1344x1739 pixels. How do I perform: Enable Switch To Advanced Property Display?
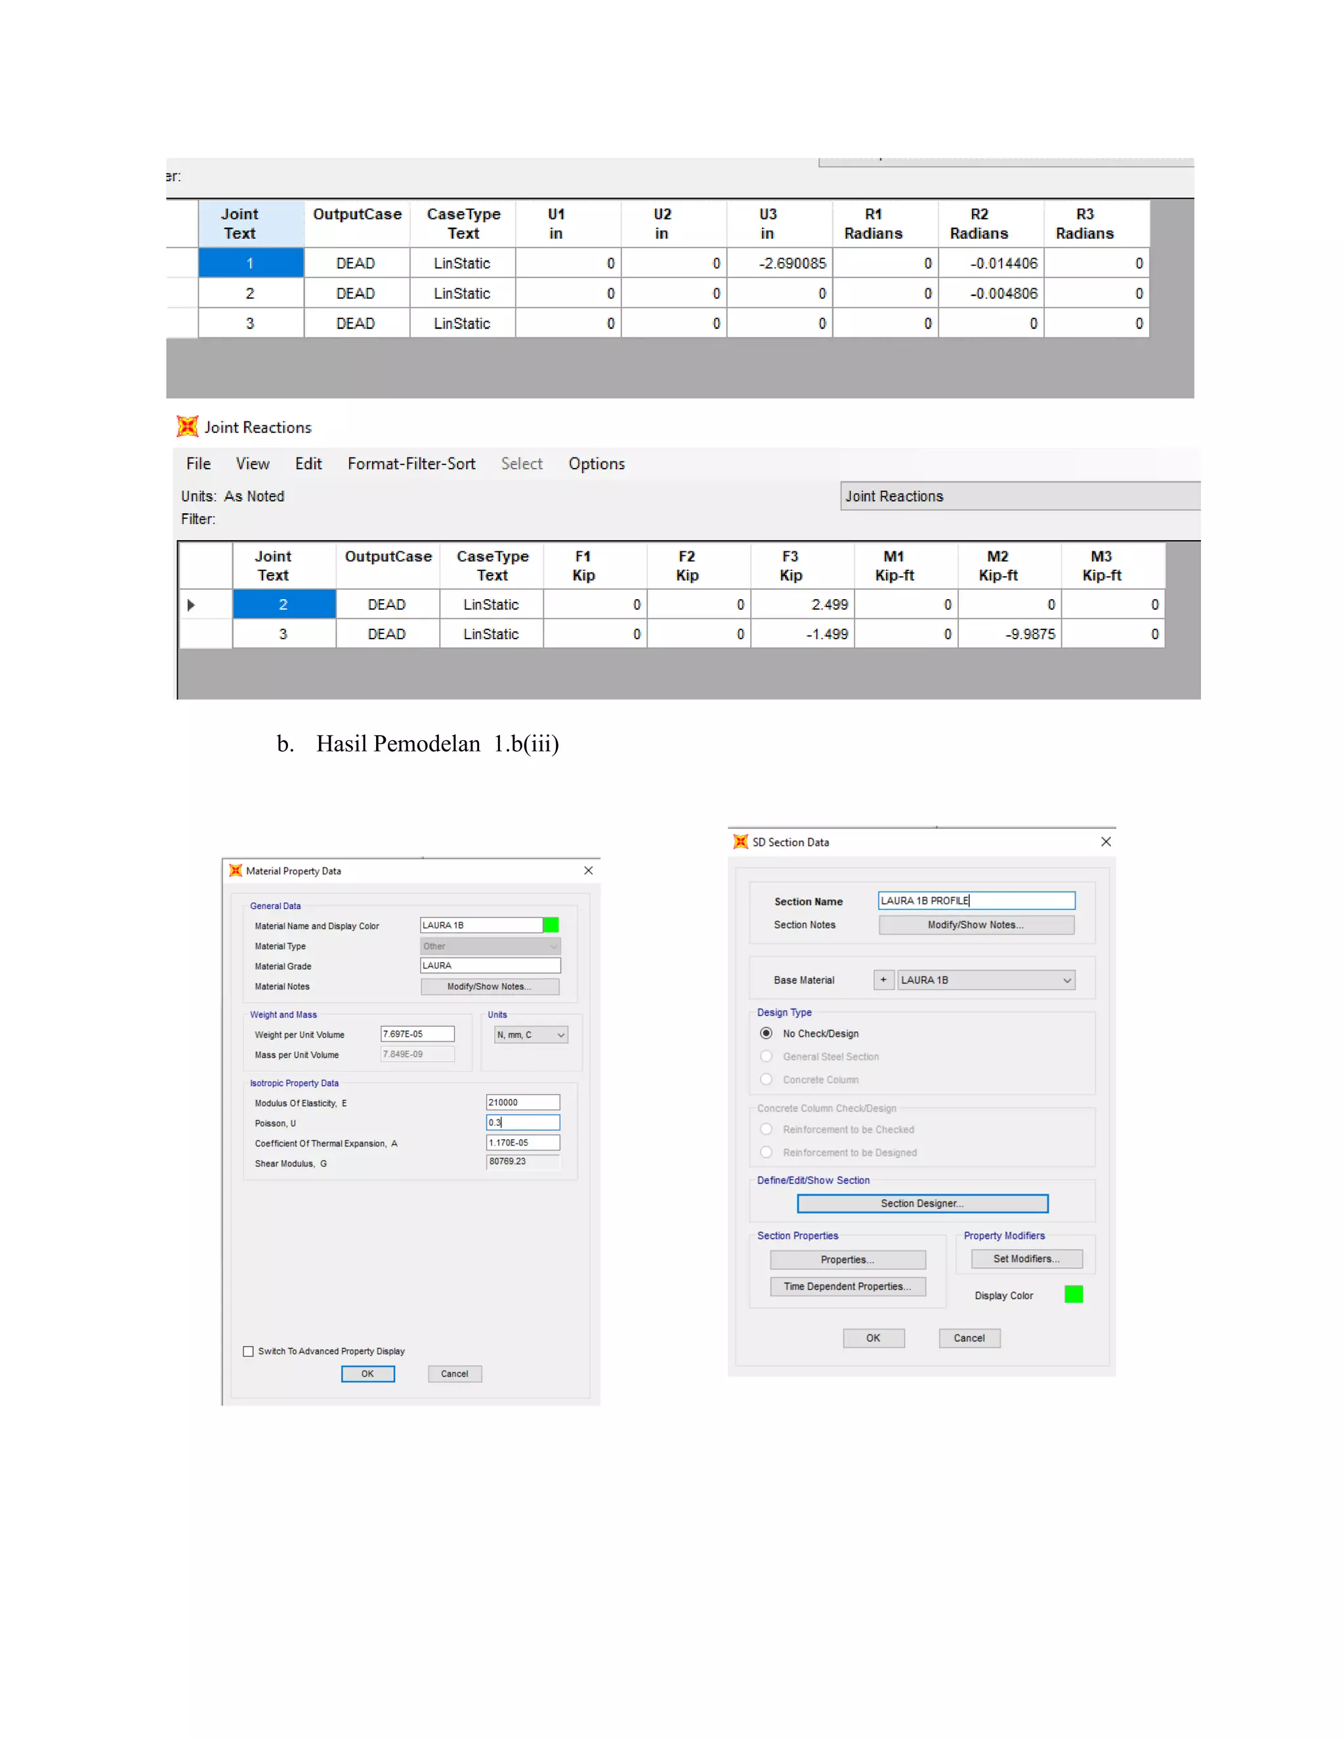coord(249,1351)
